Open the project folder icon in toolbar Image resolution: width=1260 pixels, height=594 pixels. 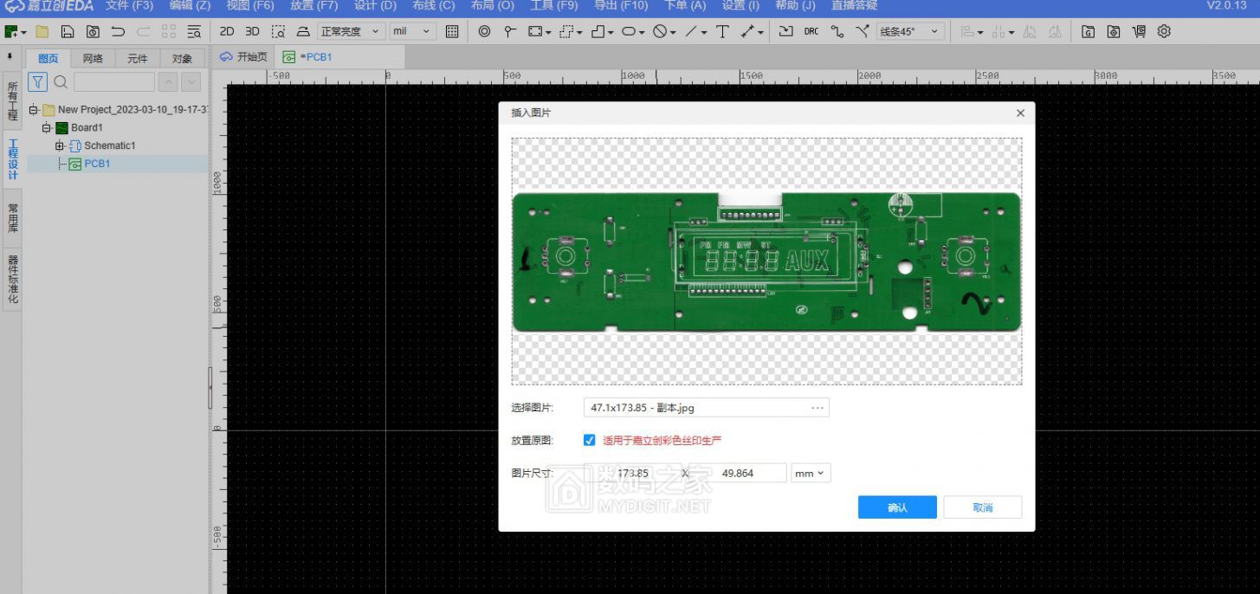click(x=42, y=31)
